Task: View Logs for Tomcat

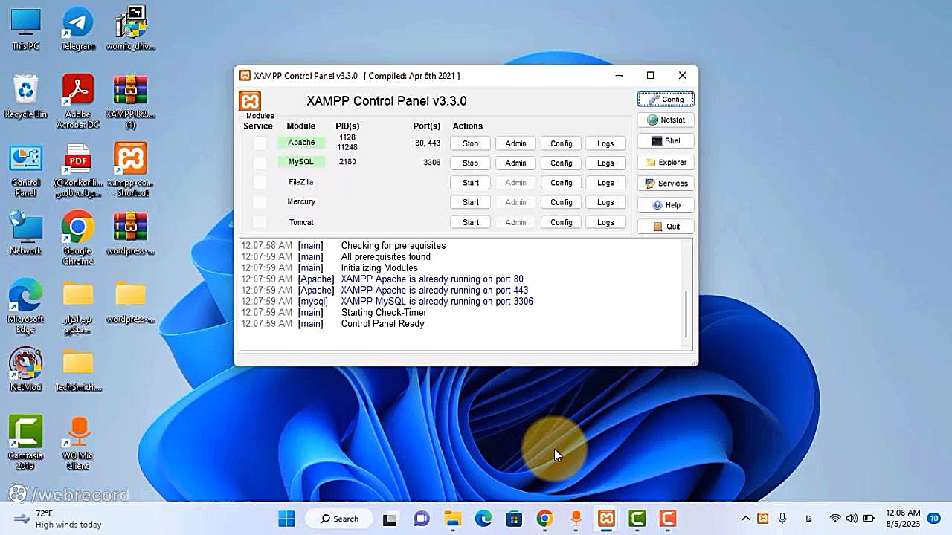Action: [605, 222]
